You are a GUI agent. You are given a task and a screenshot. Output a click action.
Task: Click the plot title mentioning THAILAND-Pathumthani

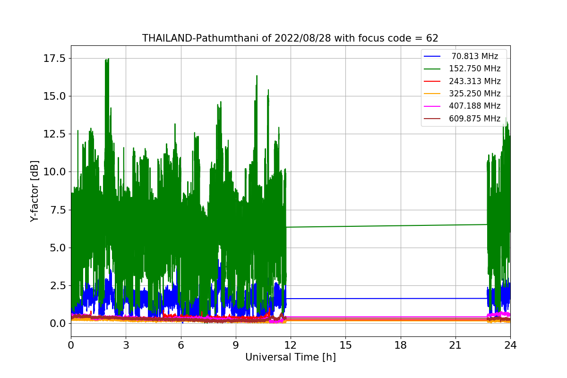[290, 38]
